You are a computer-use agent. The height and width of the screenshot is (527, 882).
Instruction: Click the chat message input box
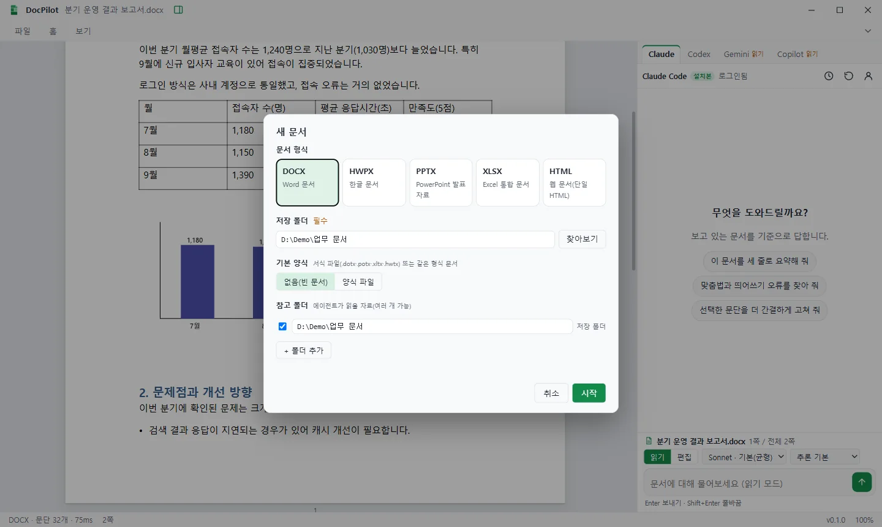747,483
